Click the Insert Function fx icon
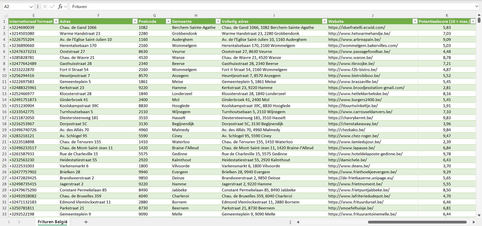482x226 pixels. tap(60, 7)
